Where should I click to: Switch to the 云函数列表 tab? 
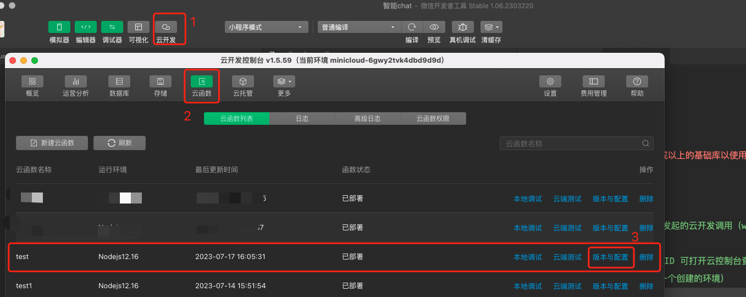(x=236, y=118)
